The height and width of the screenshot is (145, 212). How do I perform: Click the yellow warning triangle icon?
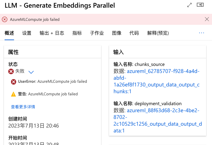point(13,94)
